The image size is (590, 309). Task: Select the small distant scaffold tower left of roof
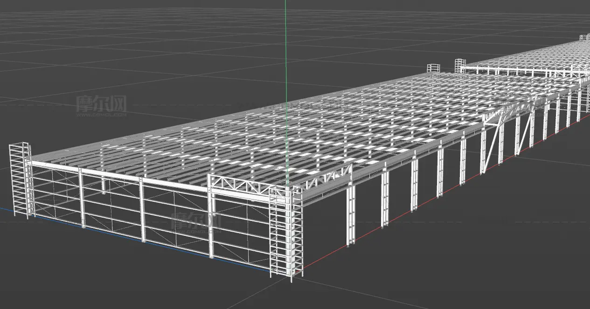433,68
